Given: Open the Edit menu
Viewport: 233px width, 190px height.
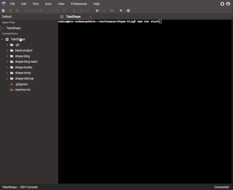Looking at the screenshot, I should pyautogui.click(x=24, y=4).
